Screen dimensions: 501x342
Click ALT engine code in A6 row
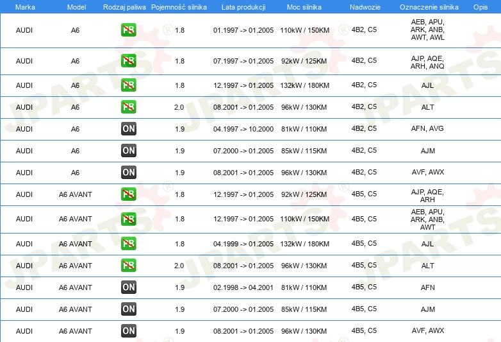[x=427, y=107]
